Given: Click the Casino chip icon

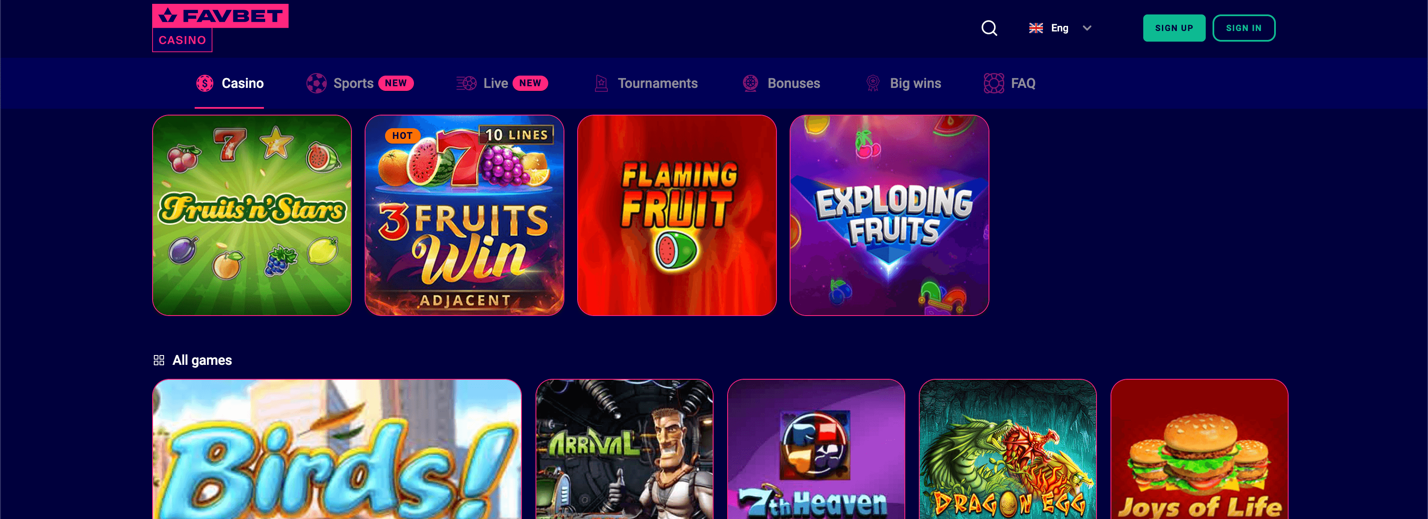Looking at the screenshot, I should (x=204, y=83).
